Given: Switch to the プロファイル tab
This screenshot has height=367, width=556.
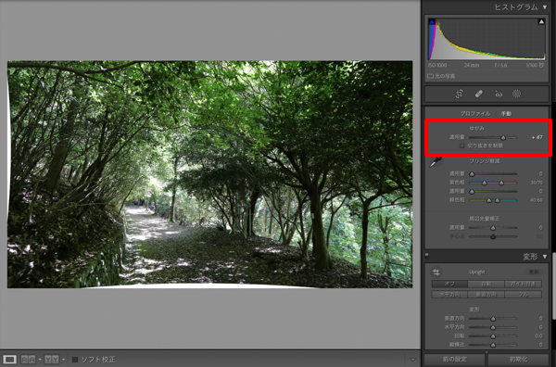Looking at the screenshot, I should tap(475, 114).
